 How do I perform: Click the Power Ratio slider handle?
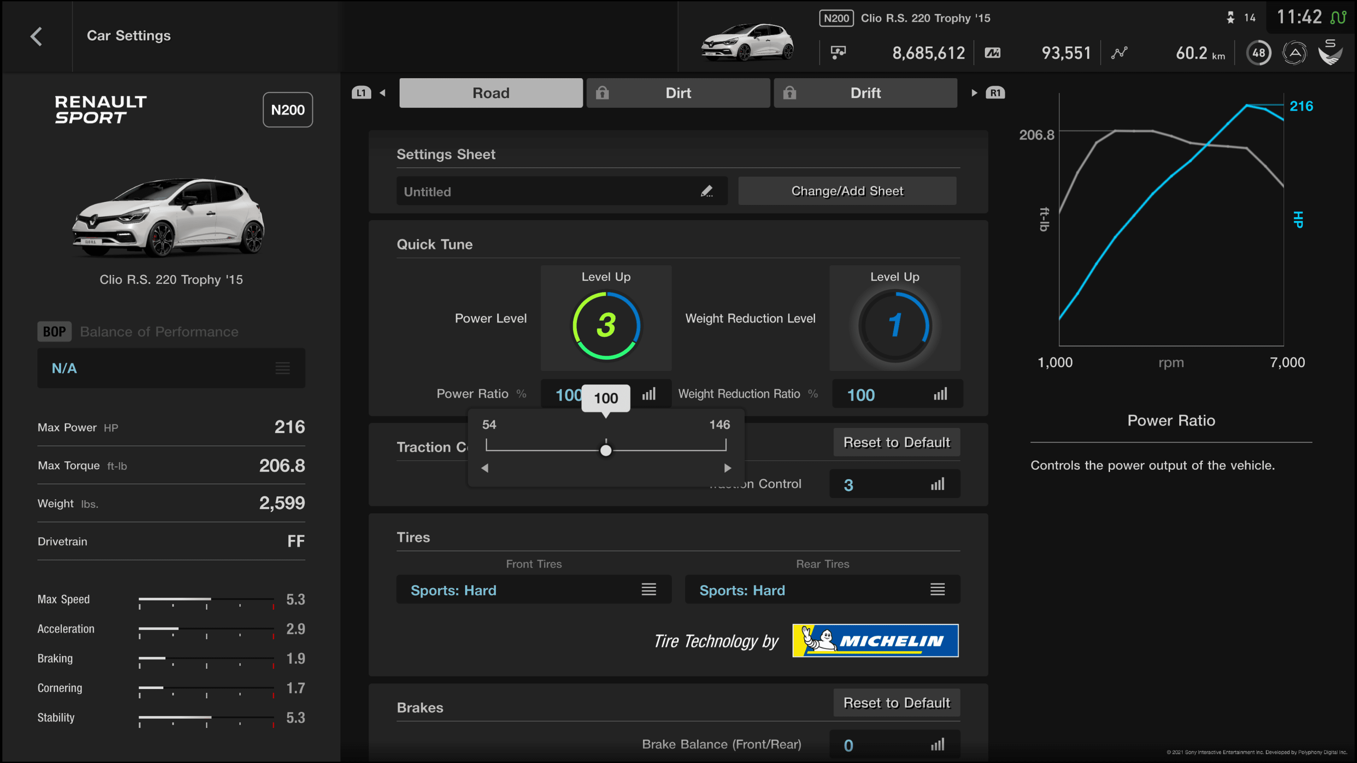(x=606, y=450)
